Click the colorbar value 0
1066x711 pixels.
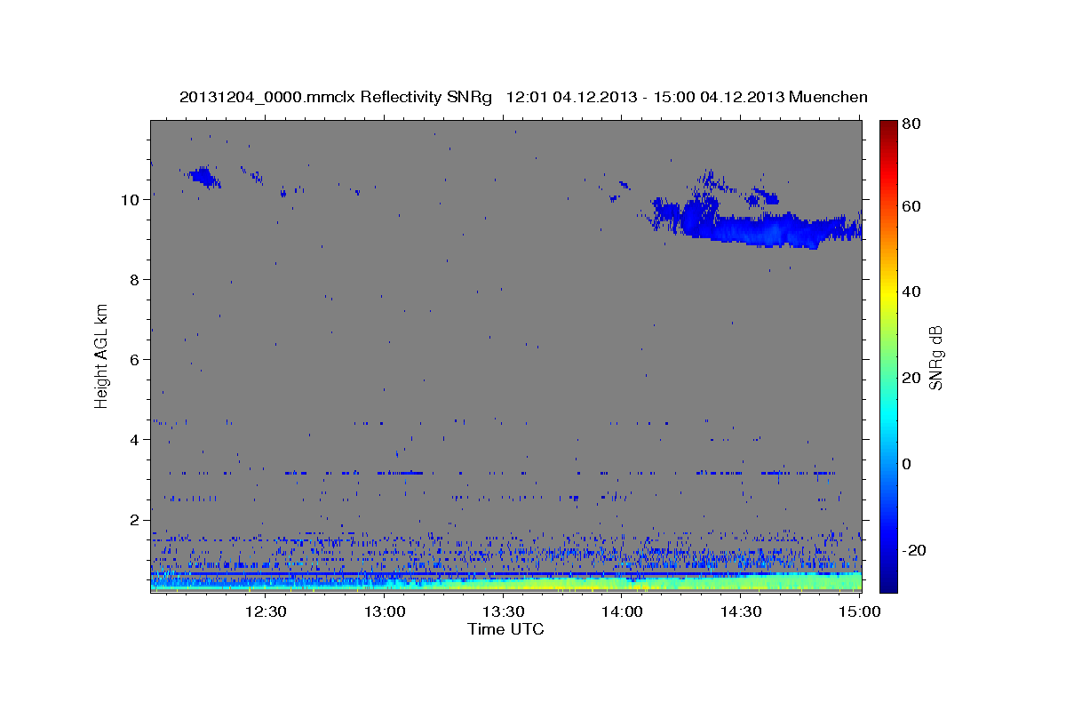907,464
